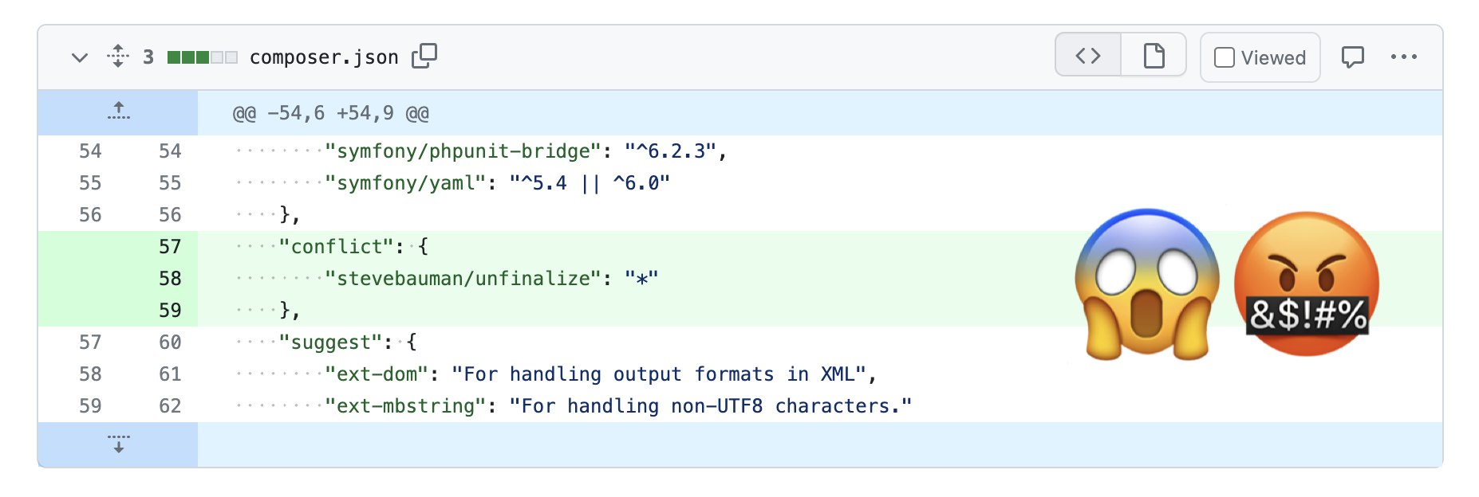Select added line number 57
Viewport: 1479px width, 497px height.
170,246
